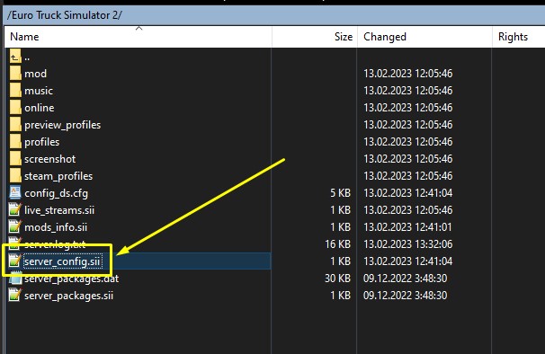This screenshot has width=545, height=354.
Task: Select the screenshot folder icon
Action: point(15,158)
